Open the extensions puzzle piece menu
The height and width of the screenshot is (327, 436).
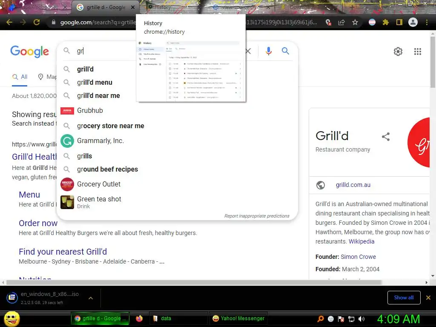pyautogui.click(x=386, y=22)
